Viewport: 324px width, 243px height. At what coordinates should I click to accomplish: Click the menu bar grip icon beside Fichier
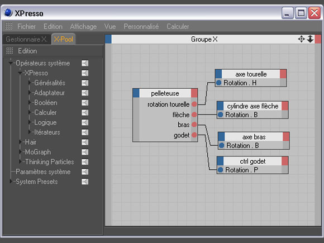tap(9, 26)
